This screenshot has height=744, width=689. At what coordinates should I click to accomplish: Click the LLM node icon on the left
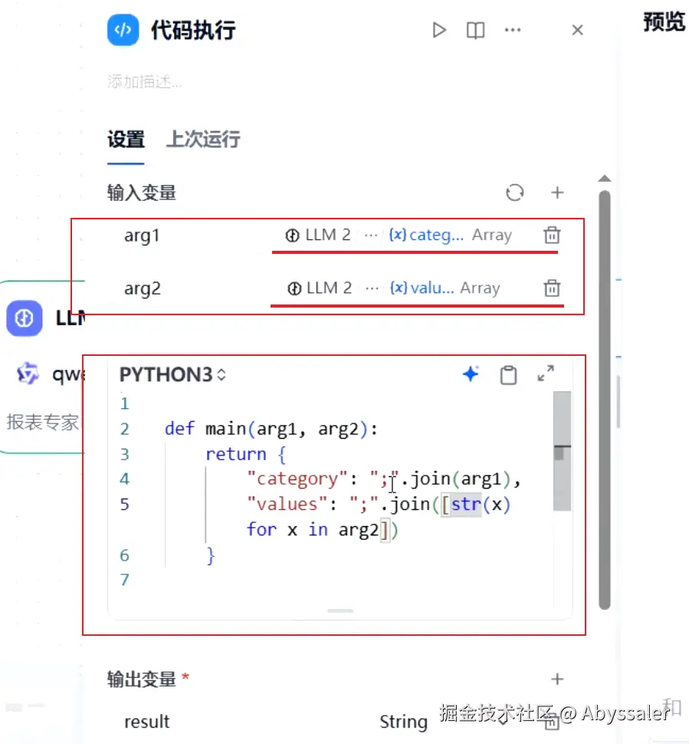[24, 318]
